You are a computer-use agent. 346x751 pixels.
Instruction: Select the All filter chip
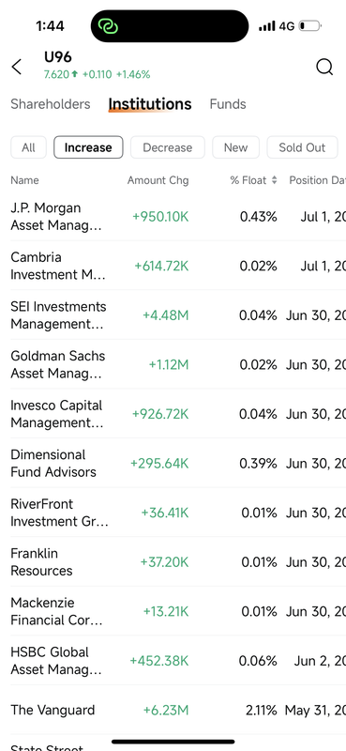coord(29,147)
